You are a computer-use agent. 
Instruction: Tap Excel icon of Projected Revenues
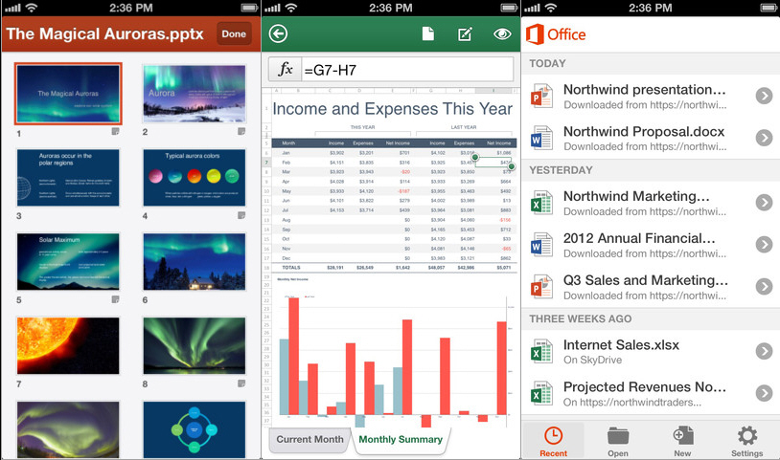[x=541, y=393]
